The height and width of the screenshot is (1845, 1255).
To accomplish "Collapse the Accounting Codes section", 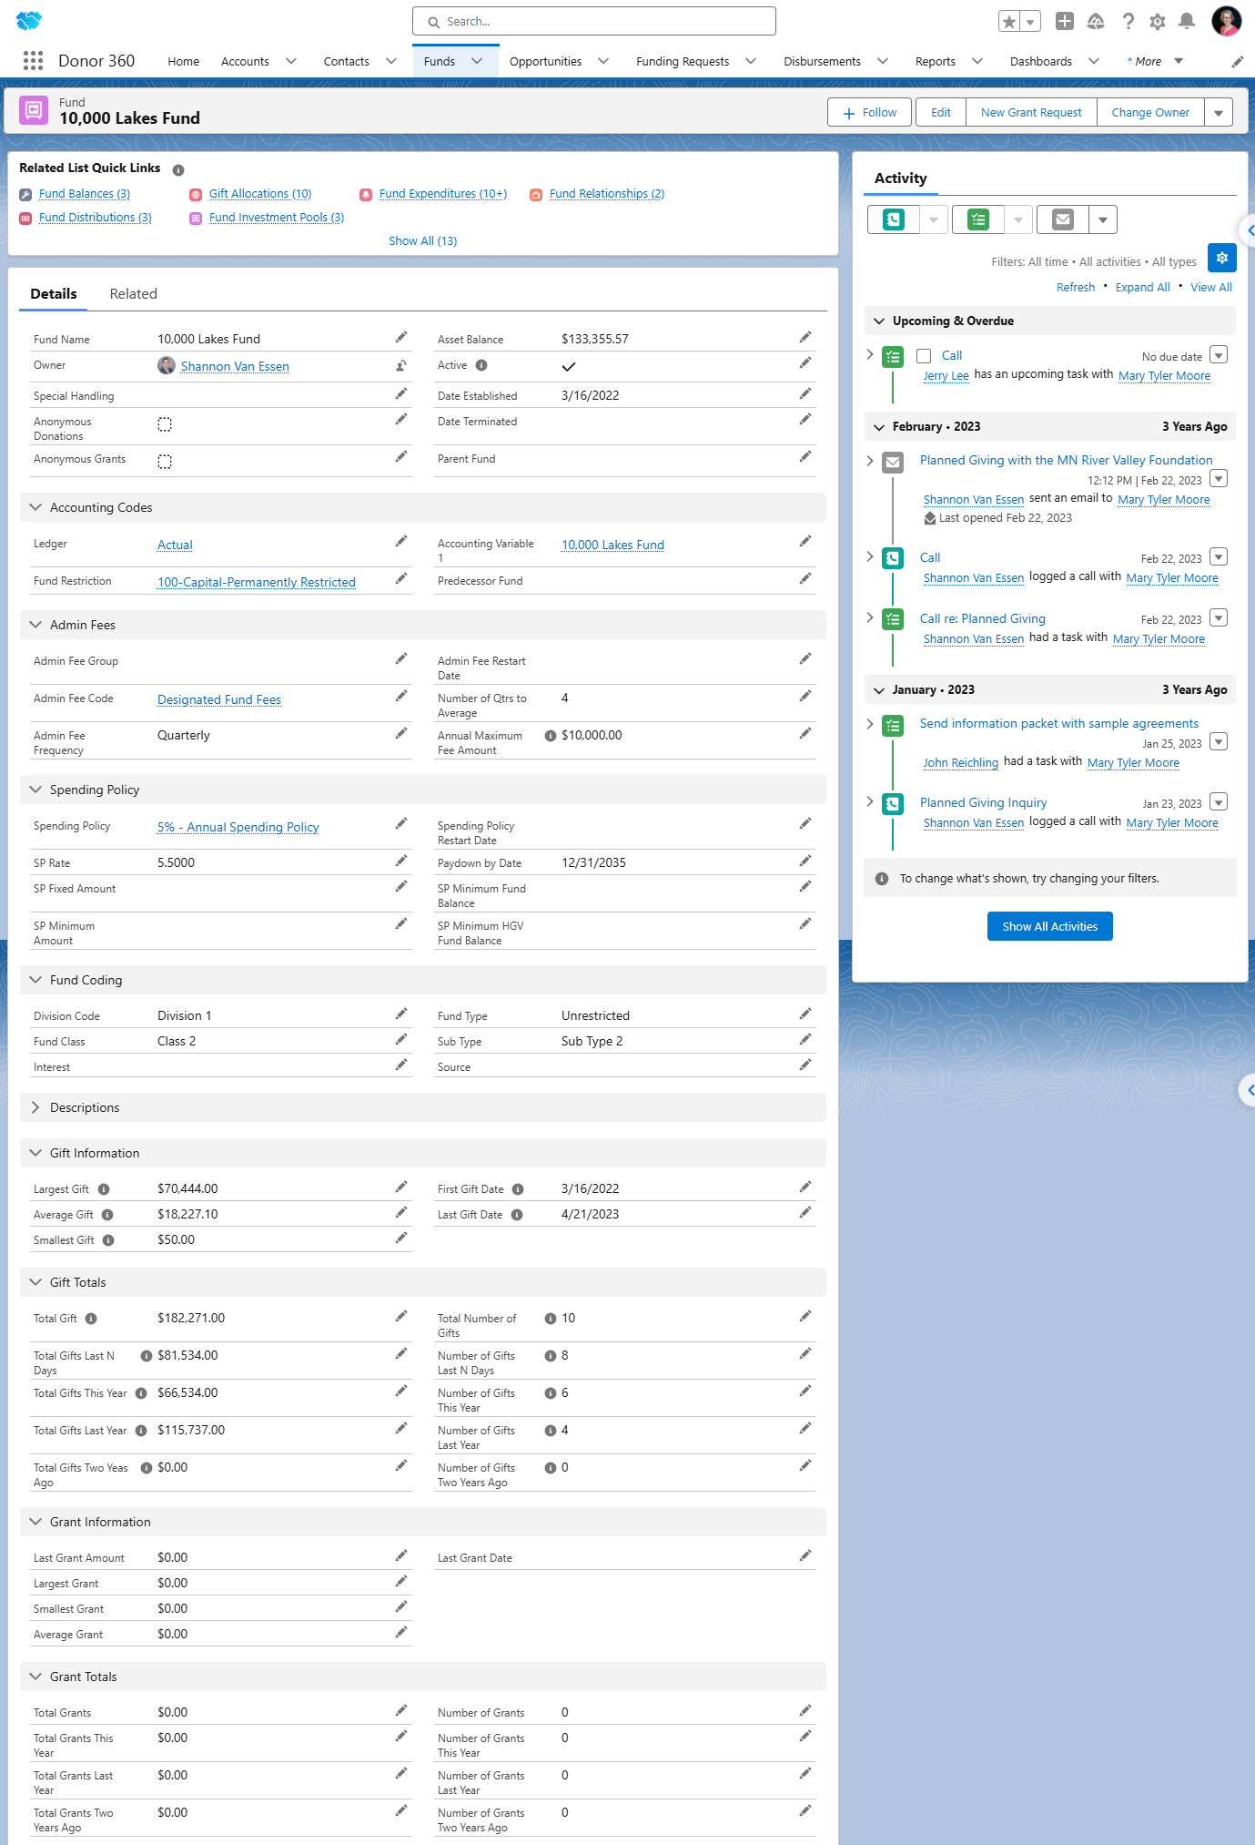I will [35, 507].
